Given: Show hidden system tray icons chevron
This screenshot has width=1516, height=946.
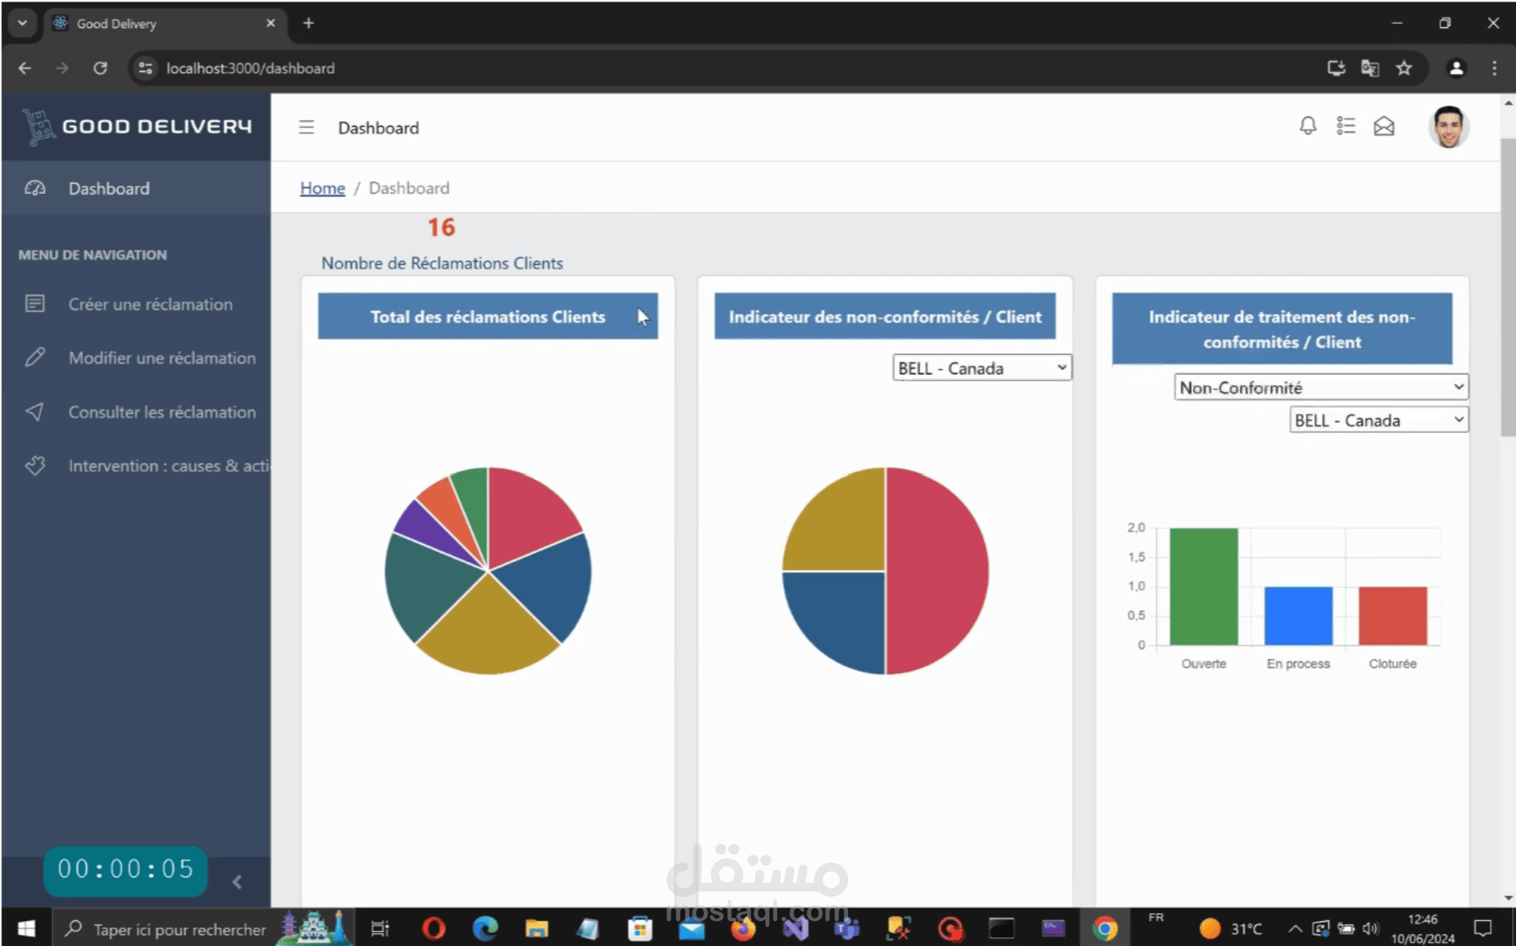Looking at the screenshot, I should pyautogui.click(x=1295, y=929).
